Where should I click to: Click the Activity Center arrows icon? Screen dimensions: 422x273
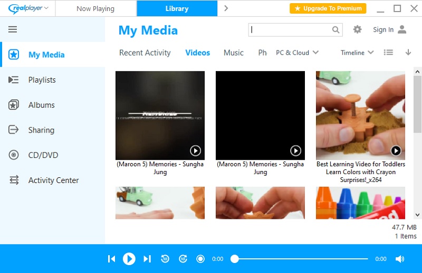[x=14, y=180]
